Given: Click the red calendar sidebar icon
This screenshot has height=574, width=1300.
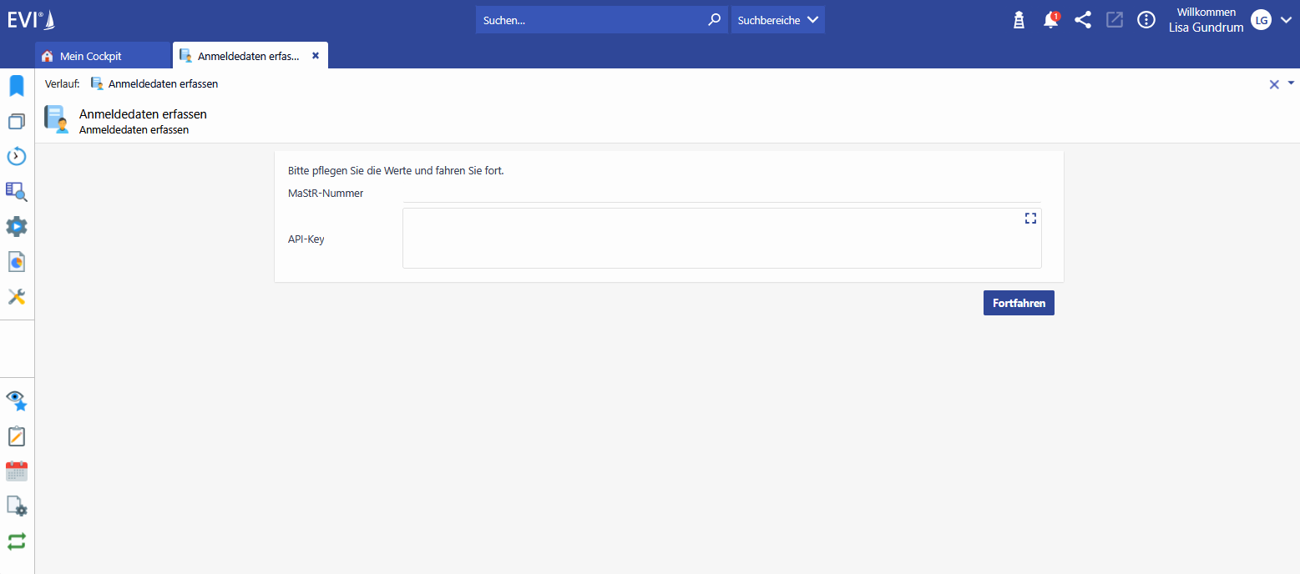Looking at the screenshot, I should (x=17, y=471).
